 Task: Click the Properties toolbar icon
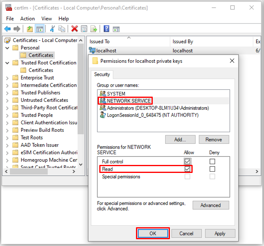[84, 29]
